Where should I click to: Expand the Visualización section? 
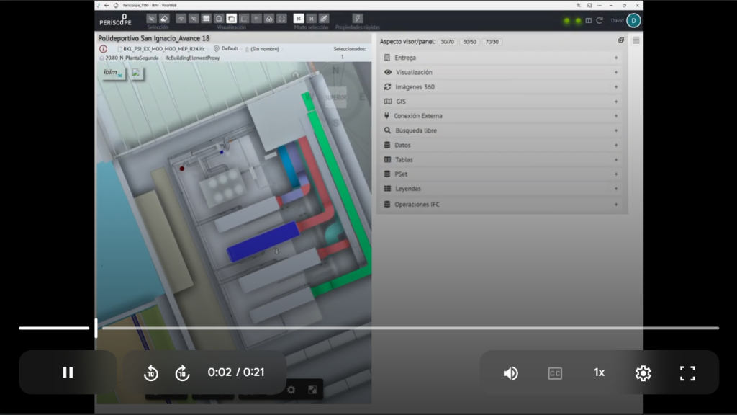(502, 73)
